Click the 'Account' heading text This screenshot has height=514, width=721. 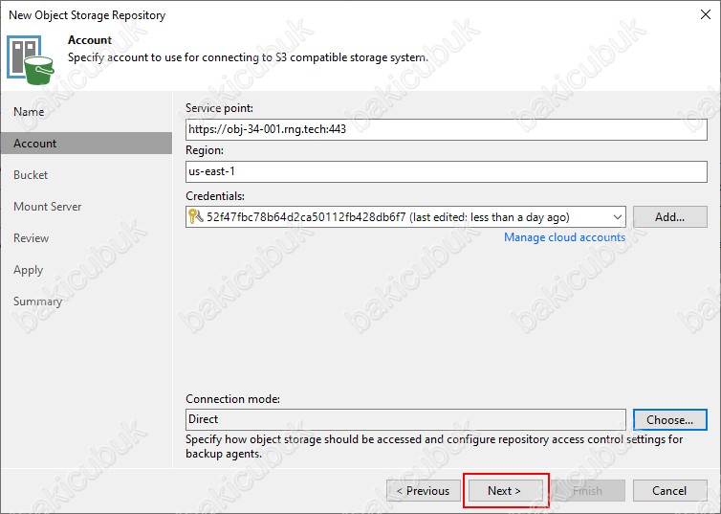[90, 40]
